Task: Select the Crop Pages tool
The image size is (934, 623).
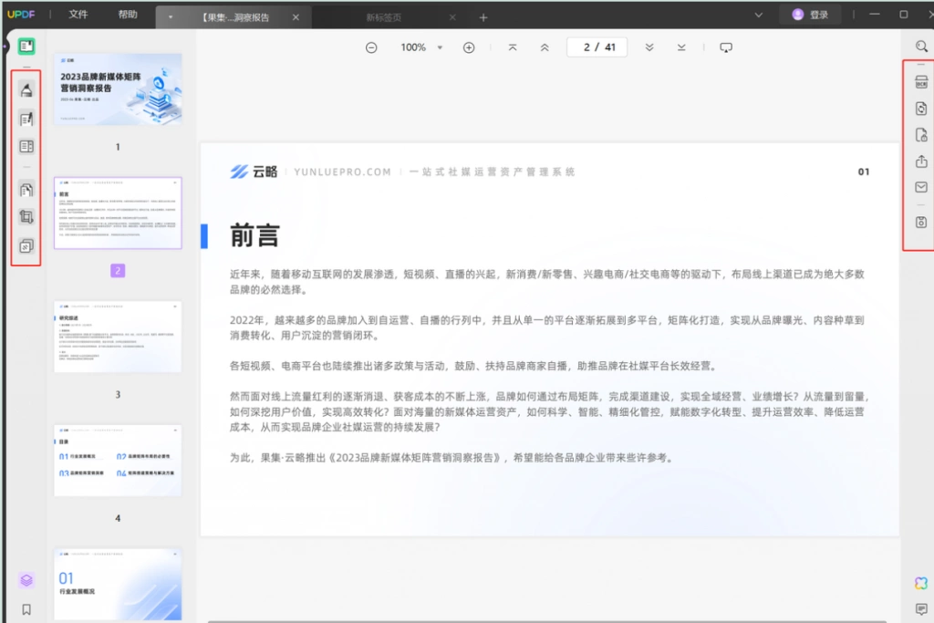Action: 26,217
